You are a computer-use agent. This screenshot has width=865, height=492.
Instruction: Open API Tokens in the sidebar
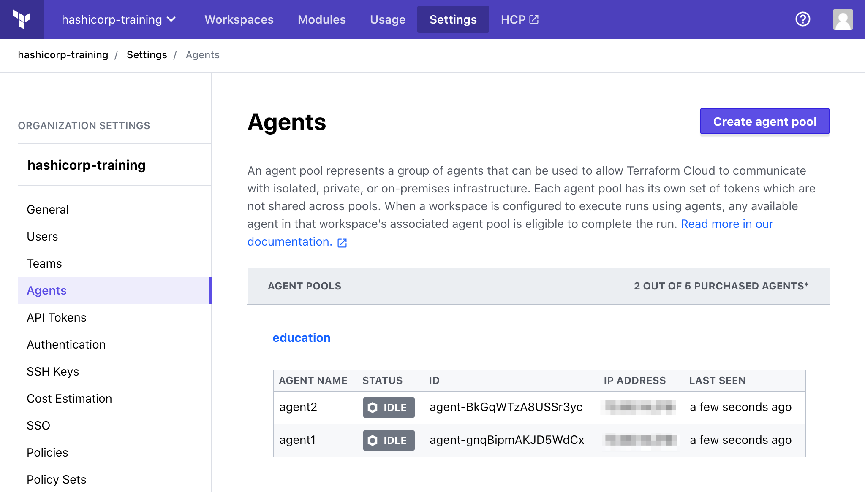coord(57,317)
